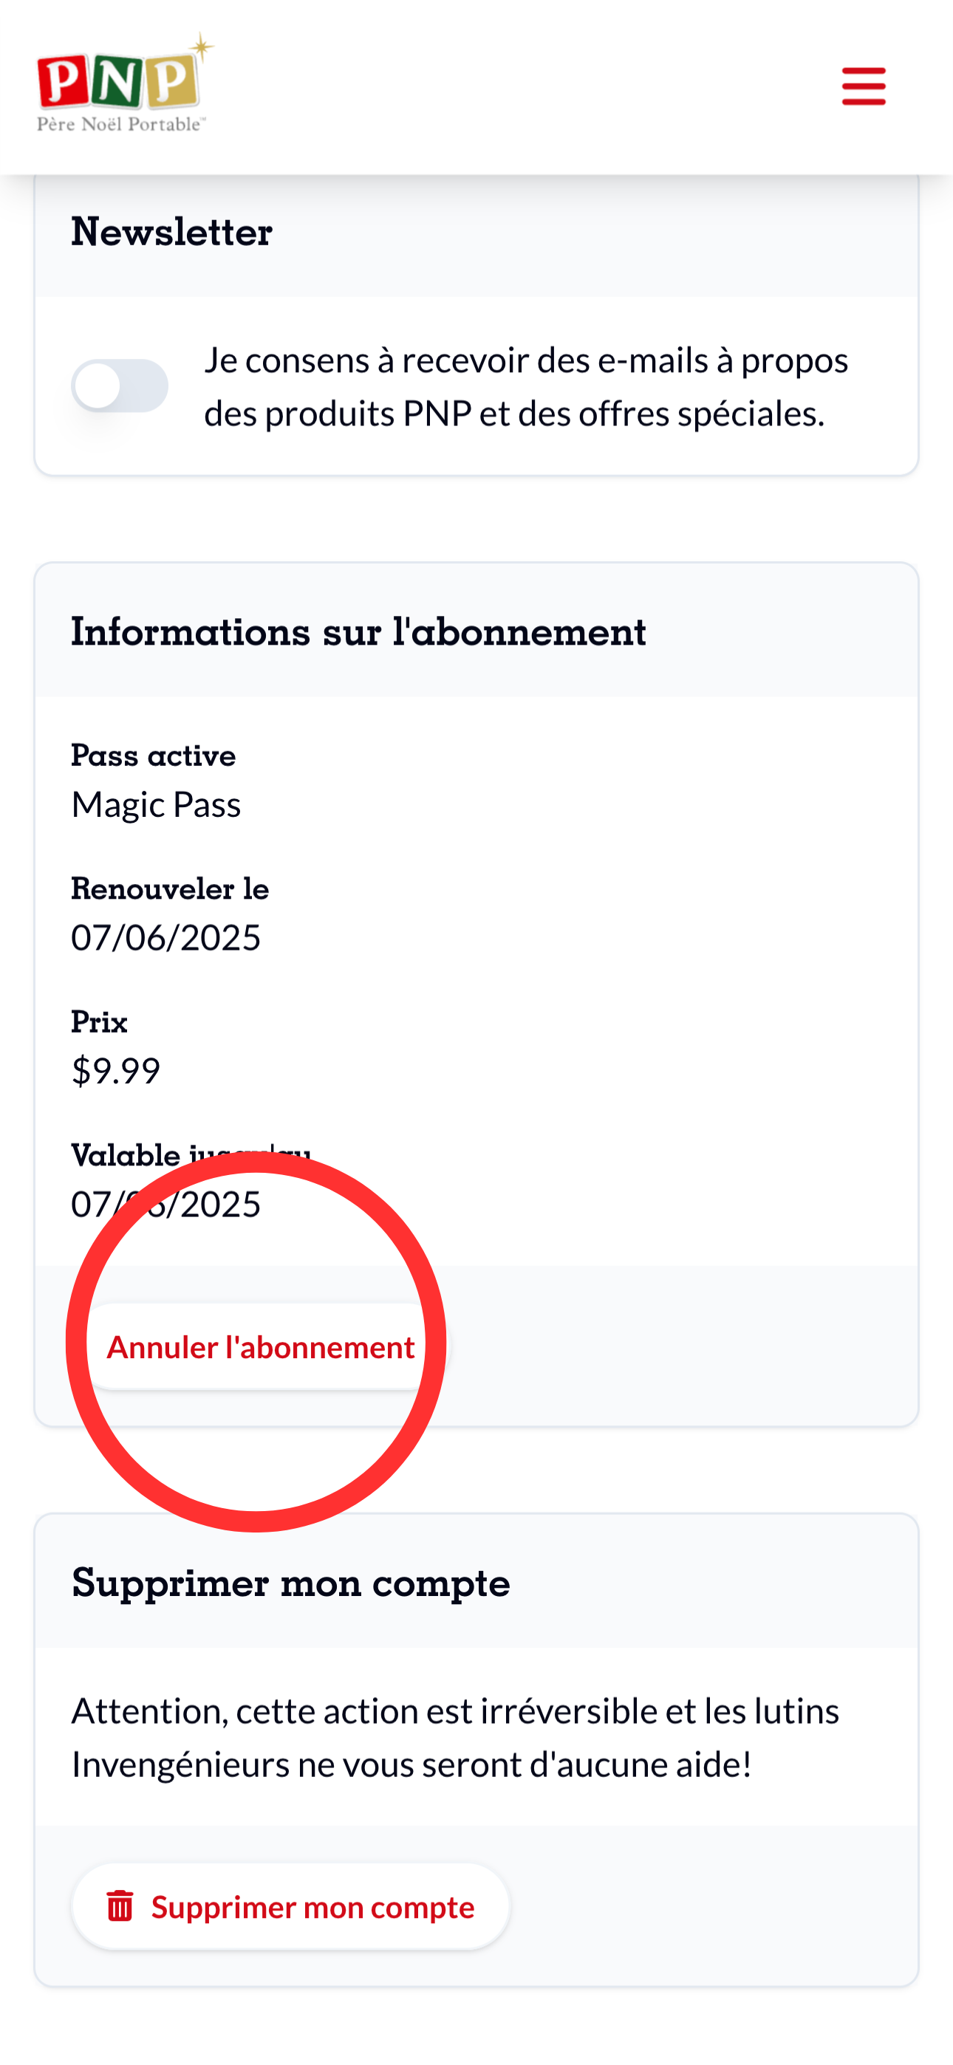Open the red hamburger menu
This screenshot has height=2065, width=953.
coord(863,86)
